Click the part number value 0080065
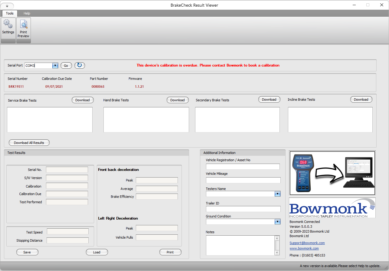Viewport: 389px width, 271px height. pos(98,87)
